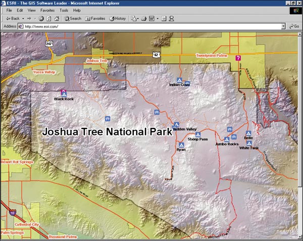This screenshot has height=241, width=303.
Task: Click the Interstate 10 shield marker
Action: click(x=12, y=213)
